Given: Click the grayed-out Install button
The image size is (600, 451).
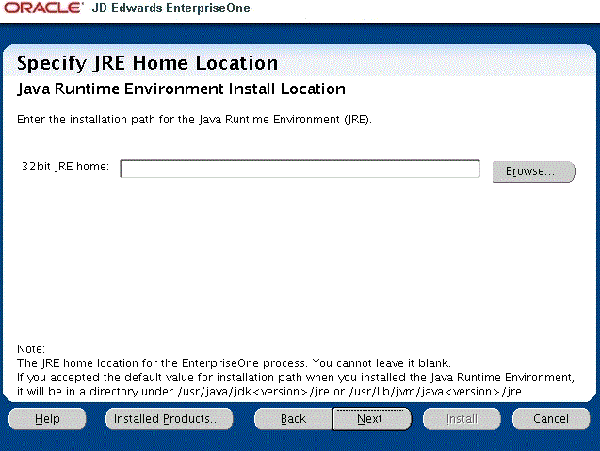Looking at the screenshot, I should tap(462, 419).
